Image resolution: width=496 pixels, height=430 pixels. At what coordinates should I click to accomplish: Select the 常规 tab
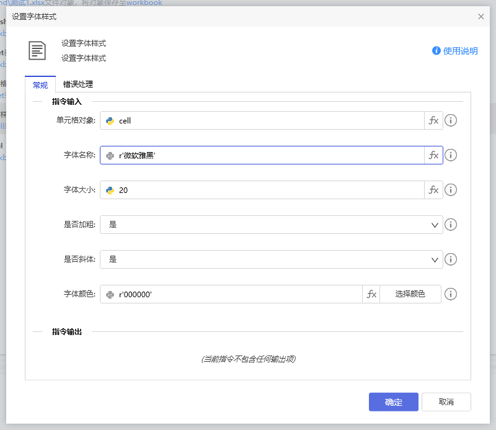[x=40, y=84]
